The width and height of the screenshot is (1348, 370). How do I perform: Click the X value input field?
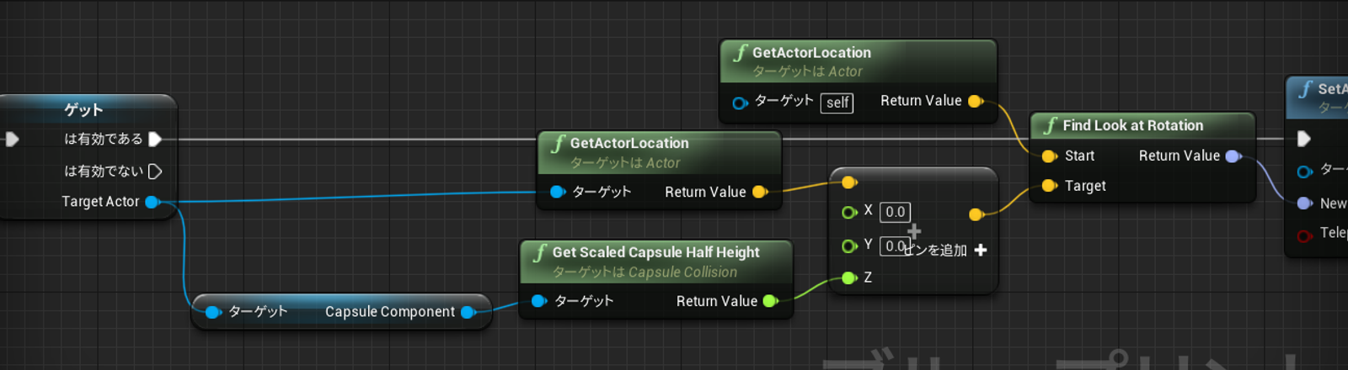tap(895, 212)
